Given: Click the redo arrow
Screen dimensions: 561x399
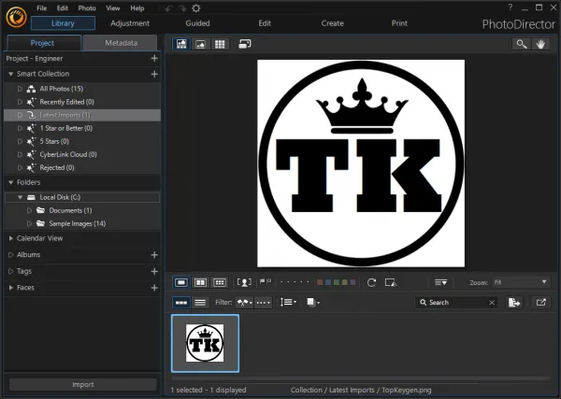Looking at the screenshot, I should 182,8.
